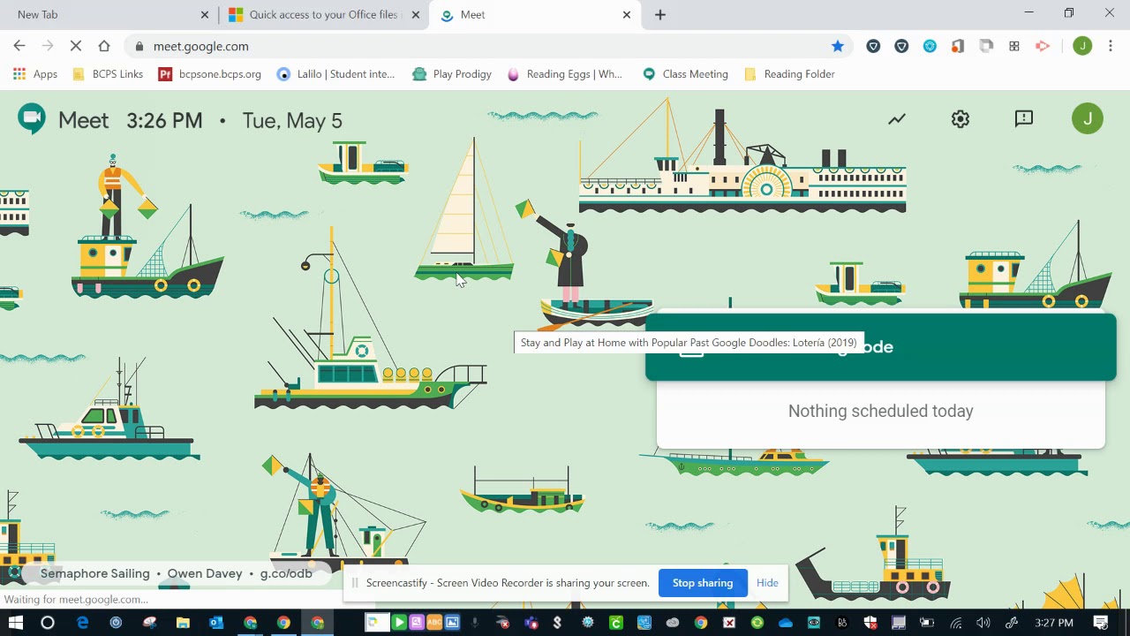
Task: Stop loading the page
Action: point(76,46)
